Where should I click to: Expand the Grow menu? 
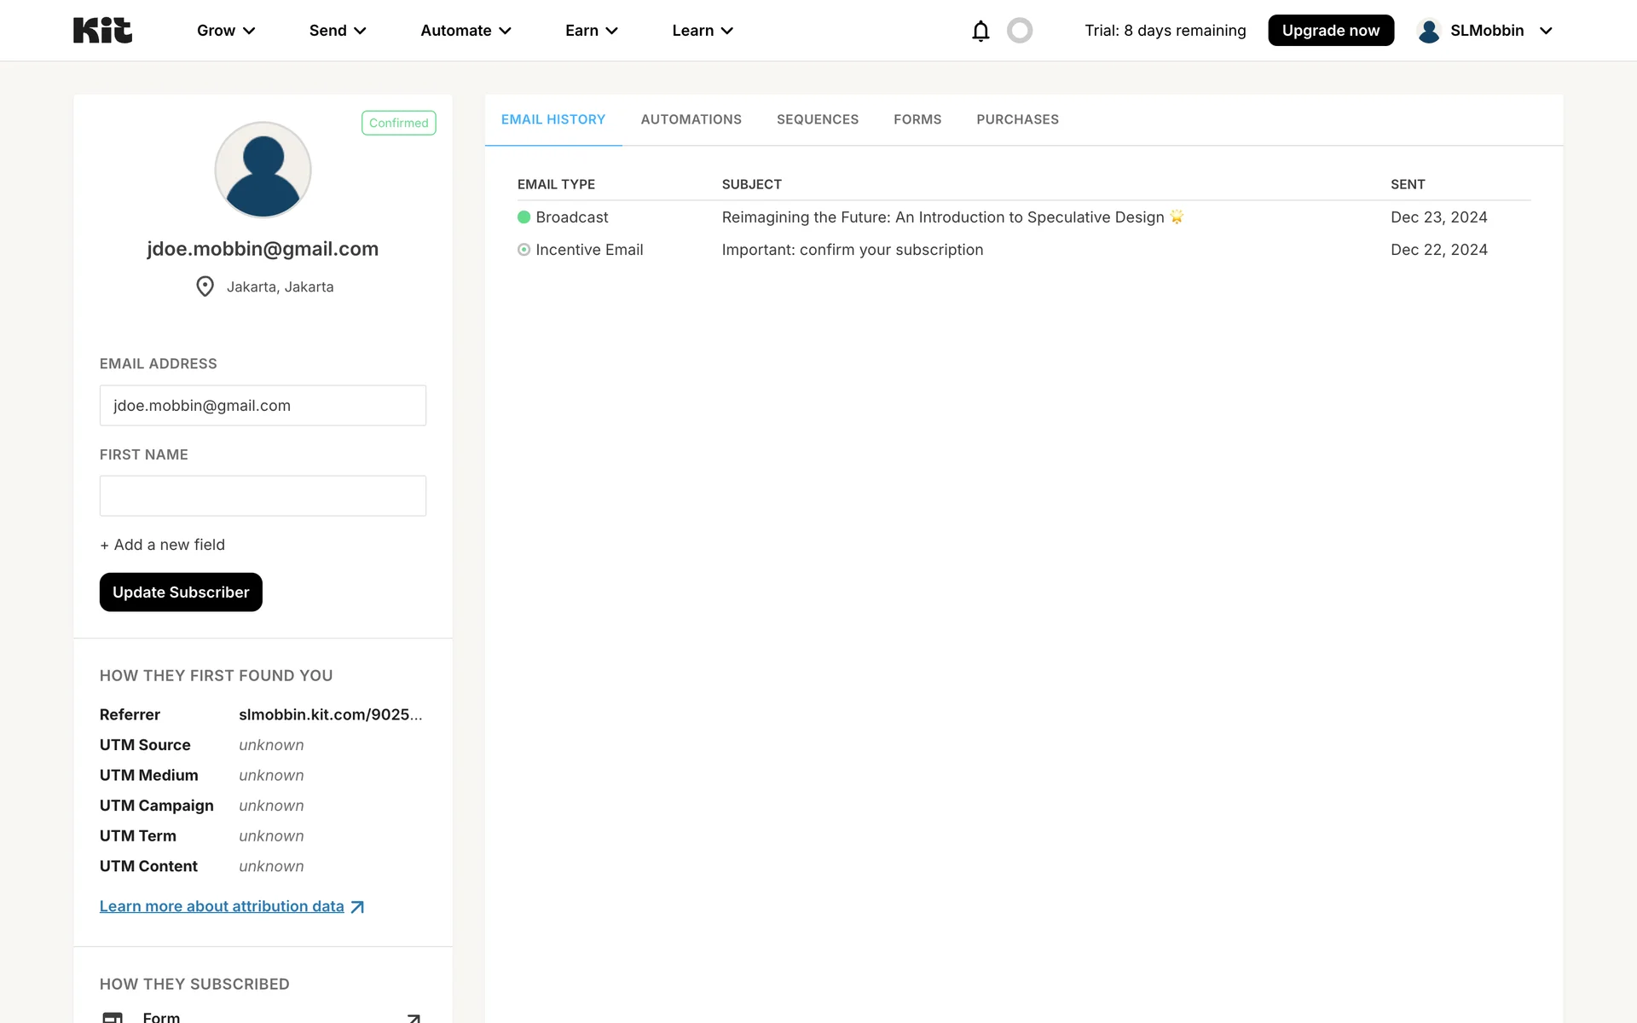pyautogui.click(x=226, y=31)
